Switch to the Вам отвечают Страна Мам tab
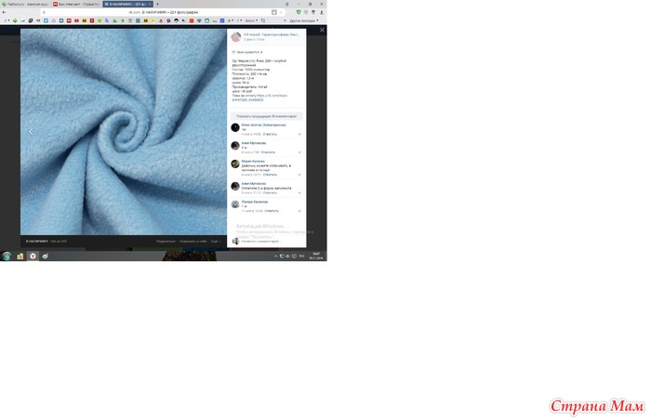This screenshot has width=651, height=420. (x=76, y=4)
